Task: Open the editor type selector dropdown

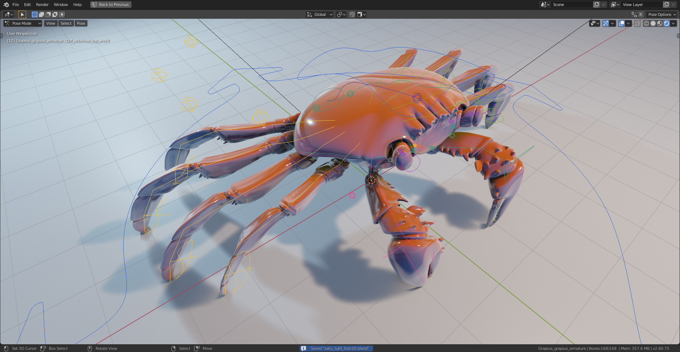Action: coord(8,15)
